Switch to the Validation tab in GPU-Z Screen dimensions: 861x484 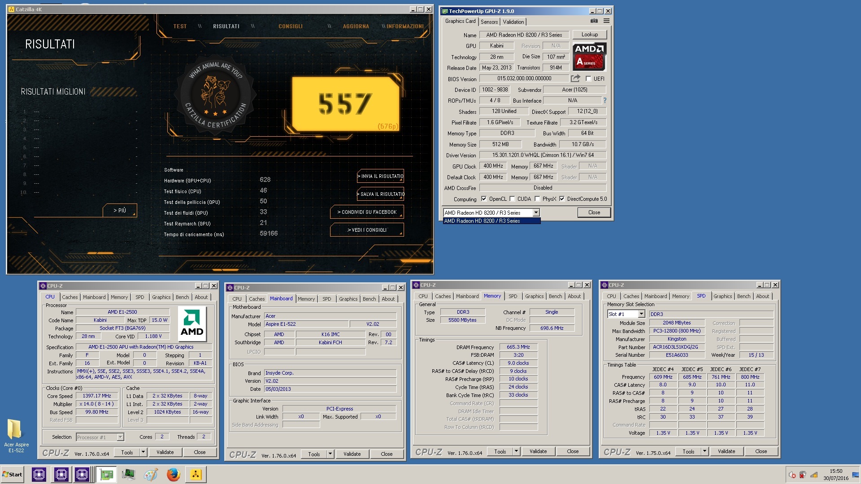tap(513, 22)
